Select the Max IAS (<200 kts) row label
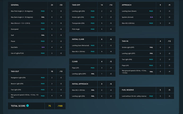The height and width of the screenshot is (114, 183). [x=128, y=23]
